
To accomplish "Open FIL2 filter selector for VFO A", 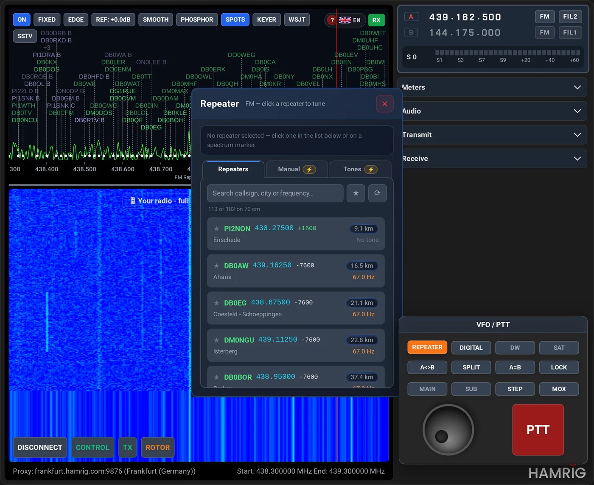I will click(x=570, y=17).
